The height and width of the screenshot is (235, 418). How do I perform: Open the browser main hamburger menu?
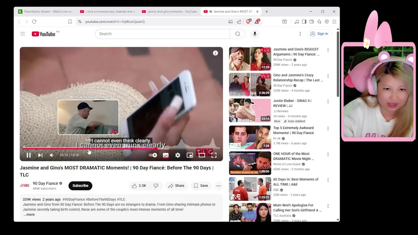coord(334,22)
